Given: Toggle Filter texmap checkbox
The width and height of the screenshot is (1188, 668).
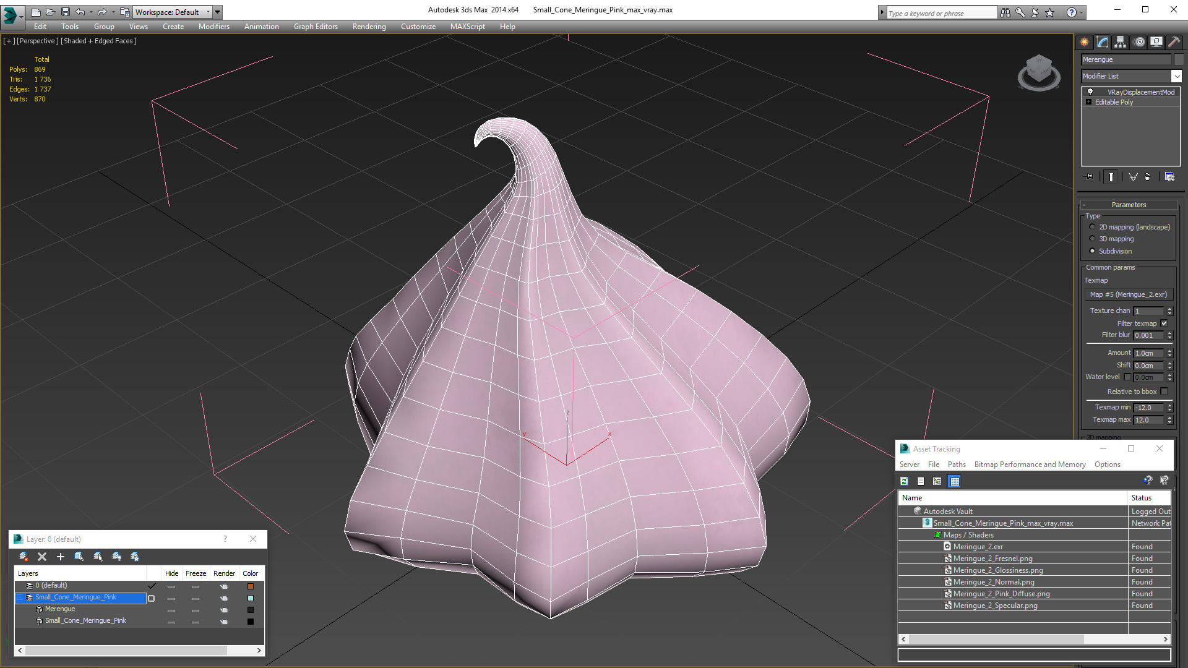Looking at the screenshot, I should [1164, 323].
